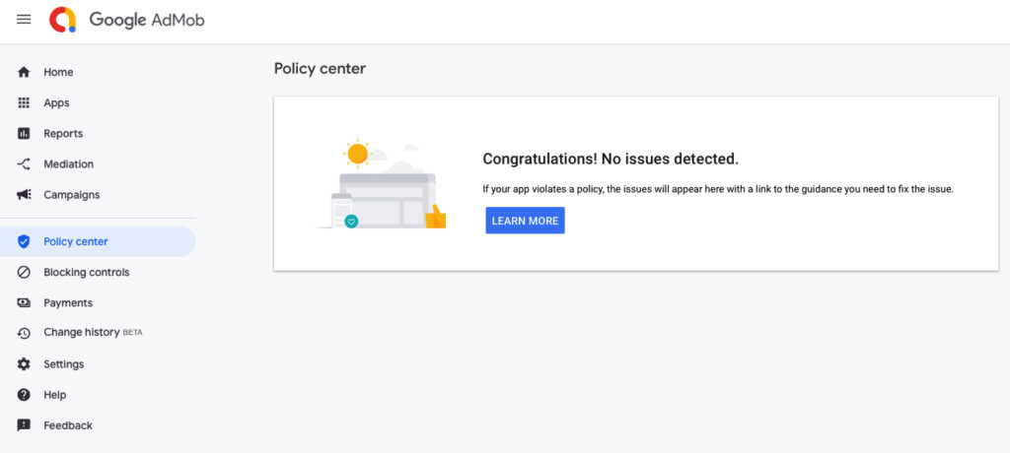Click the Apps grid icon
This screenshot has width=1010, height=453.
[24, 103]
